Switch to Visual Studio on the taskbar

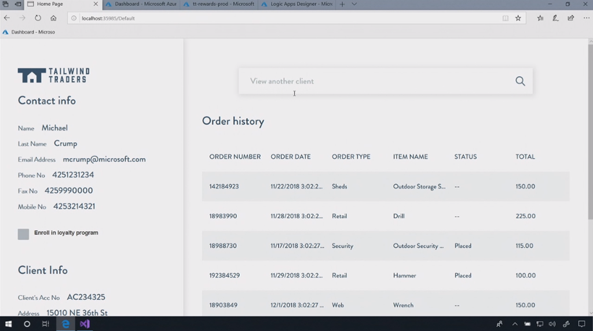(85, 324)
